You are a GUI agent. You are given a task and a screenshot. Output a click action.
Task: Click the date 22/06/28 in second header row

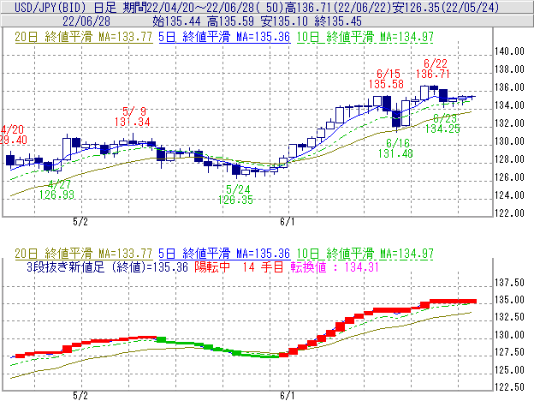click(x=86, y=21)
